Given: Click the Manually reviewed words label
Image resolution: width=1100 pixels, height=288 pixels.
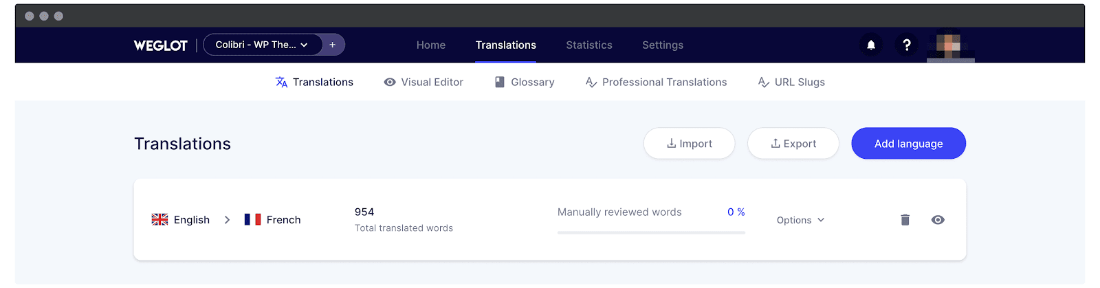Looking at the screenshot, I should pyautogui.click(x=619, y=212).
